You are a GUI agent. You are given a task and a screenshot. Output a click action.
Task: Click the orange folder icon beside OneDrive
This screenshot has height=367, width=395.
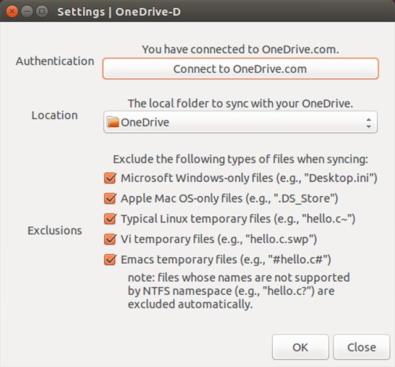tap(112, 122)
